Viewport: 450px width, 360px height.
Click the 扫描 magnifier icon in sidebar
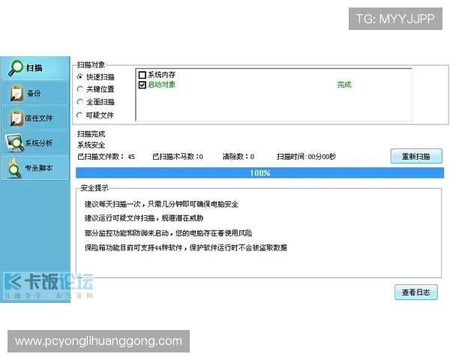16,67
